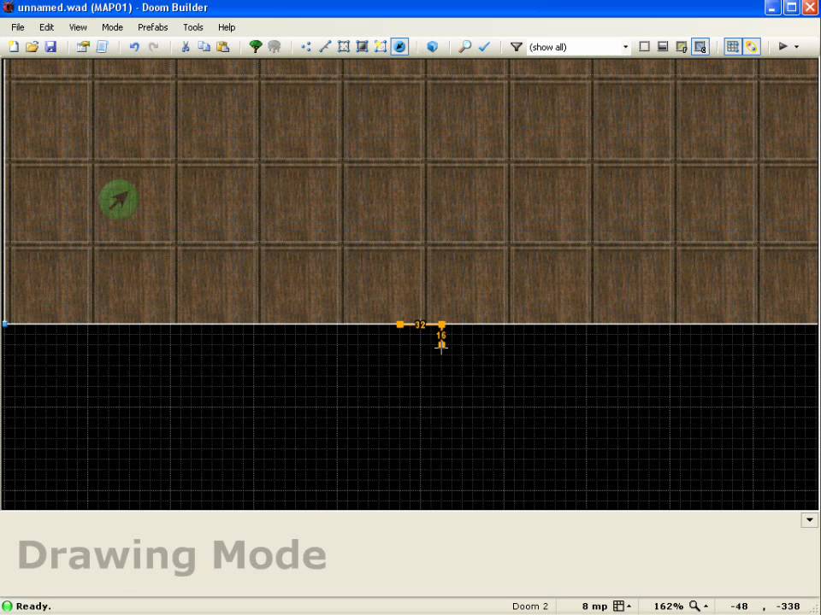
Task: Copy selection toolbar icon
Action: [x=204, y=46]
